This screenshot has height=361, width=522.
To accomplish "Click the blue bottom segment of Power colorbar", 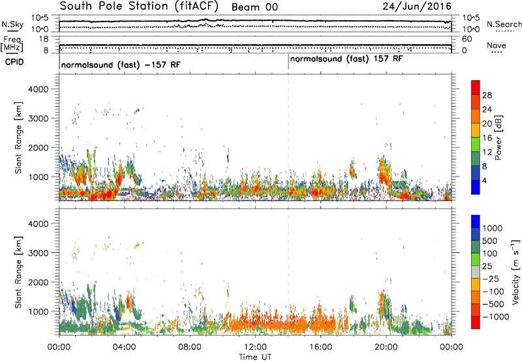I will [x=476, y=187].
